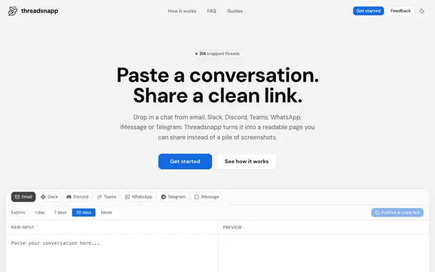Viewport: 435px width, 272px height.
Task: Set expiry to 30 days
Action: pos(84,212)
